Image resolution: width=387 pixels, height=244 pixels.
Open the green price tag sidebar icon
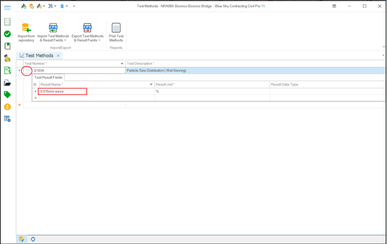tap(7, 94)
